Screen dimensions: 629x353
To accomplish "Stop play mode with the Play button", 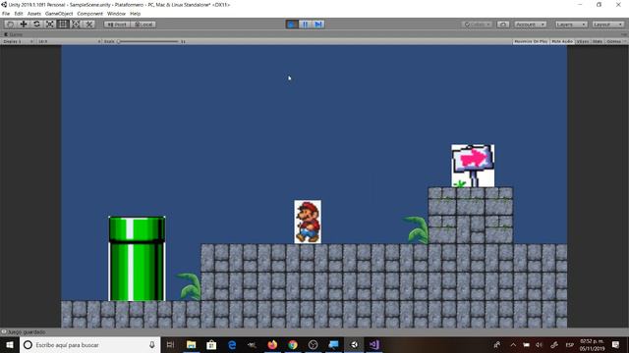I will click(x=292, y=25).
